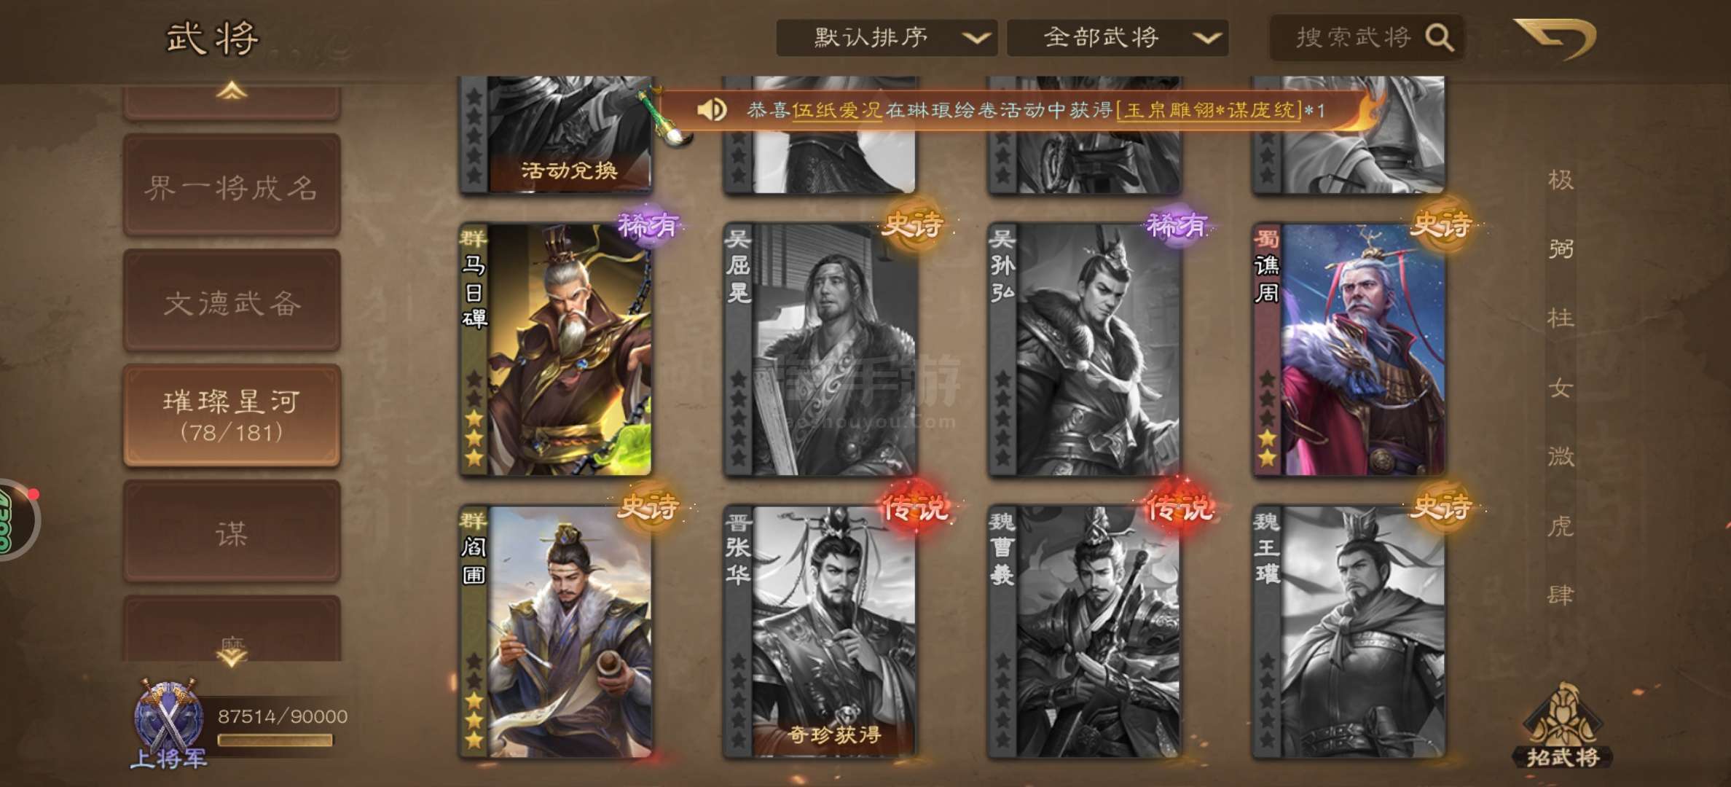Open the 招武将 recruit icon
This screenshot has height=787, width=1731.
[x=1563, y=725]
